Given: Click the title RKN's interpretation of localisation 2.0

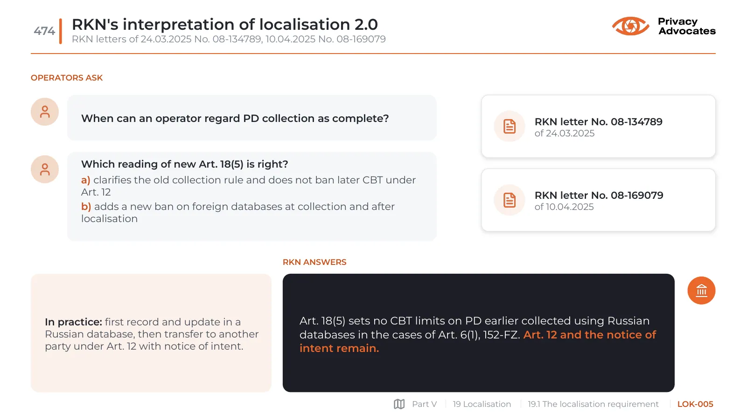Looking at the screenshot, I should (225, 24).
